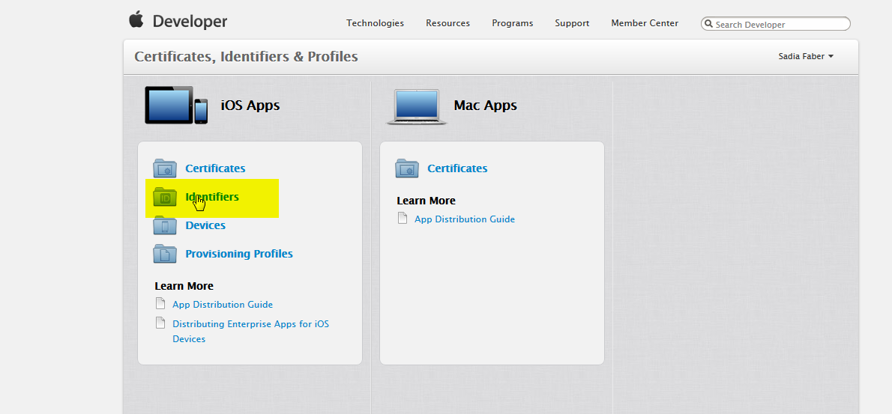
Task: Open the Provisioning Profiles folder icon
Action: pyautogui.click(x=165, y=254)
